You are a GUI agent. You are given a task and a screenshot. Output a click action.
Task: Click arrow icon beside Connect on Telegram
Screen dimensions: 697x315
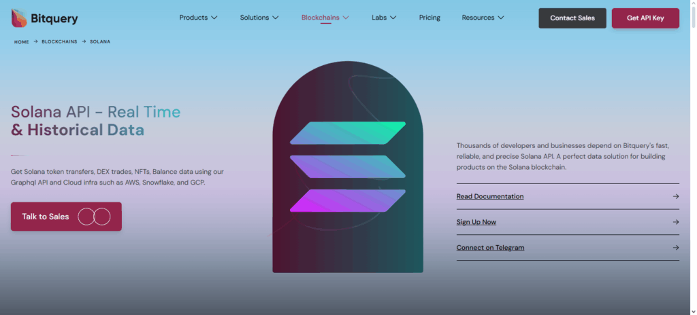coord(675,248)
